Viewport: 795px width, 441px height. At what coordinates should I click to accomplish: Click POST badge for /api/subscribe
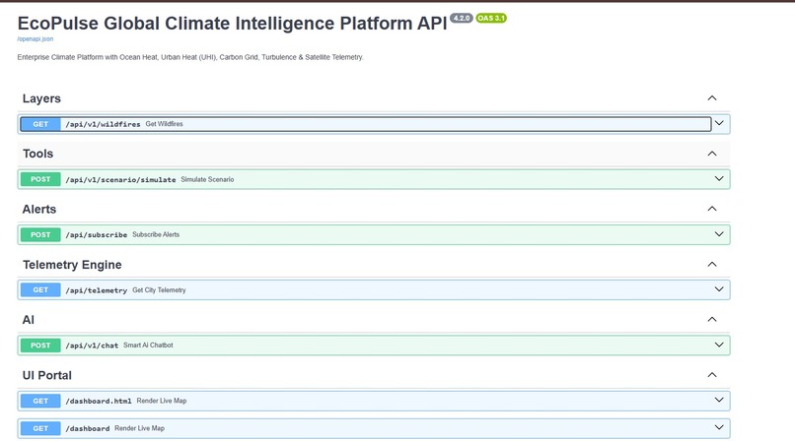click(40, 234)
